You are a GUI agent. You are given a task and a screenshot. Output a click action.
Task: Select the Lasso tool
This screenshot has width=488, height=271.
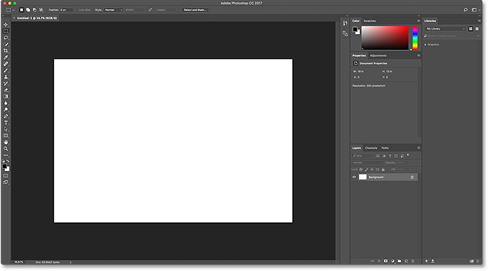[6, 38]
